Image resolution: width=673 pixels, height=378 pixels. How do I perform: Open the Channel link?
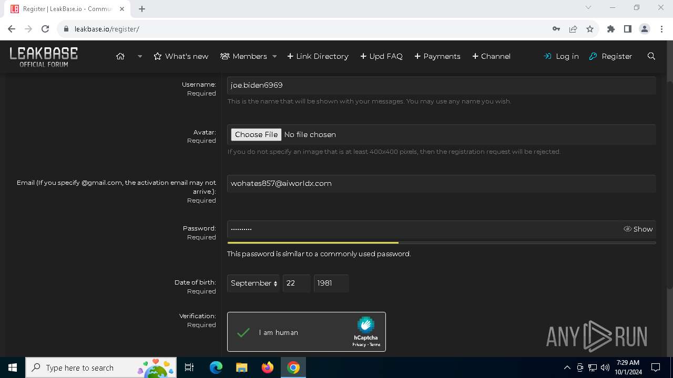pyautogui.click(x=491, y=56)
